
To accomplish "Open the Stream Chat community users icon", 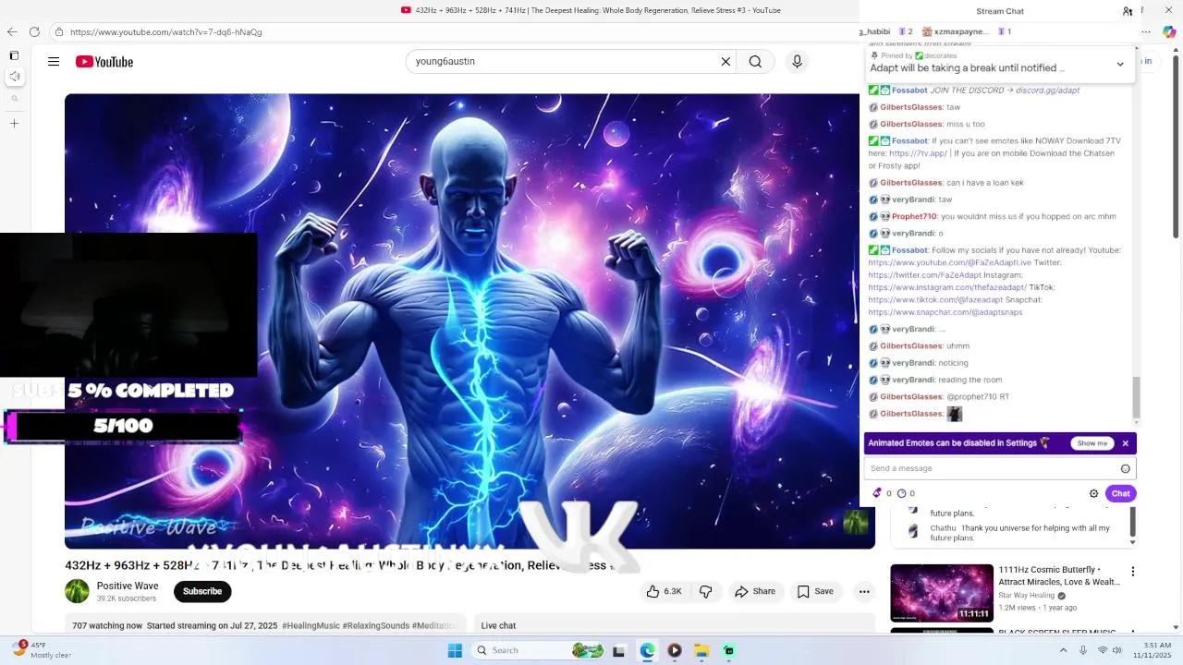I will coord(1128,11).
